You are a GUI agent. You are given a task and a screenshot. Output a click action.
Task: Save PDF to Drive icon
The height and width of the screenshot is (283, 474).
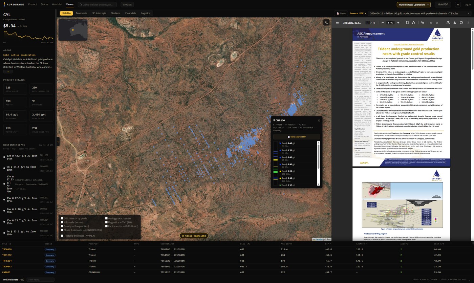(x=448, y=23)
